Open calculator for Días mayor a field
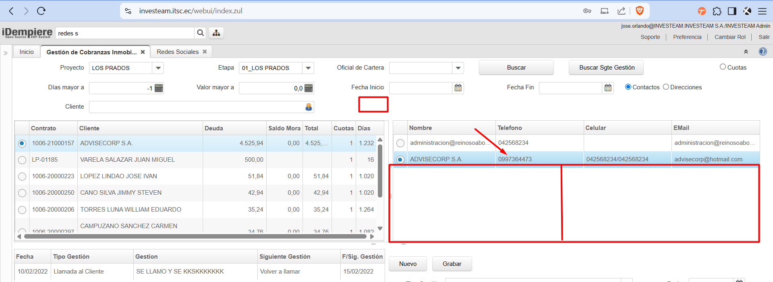This screenshot has height=282, width=773. 159,88
